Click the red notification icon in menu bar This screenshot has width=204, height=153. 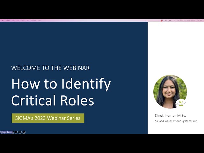click(x=162, y=20)
